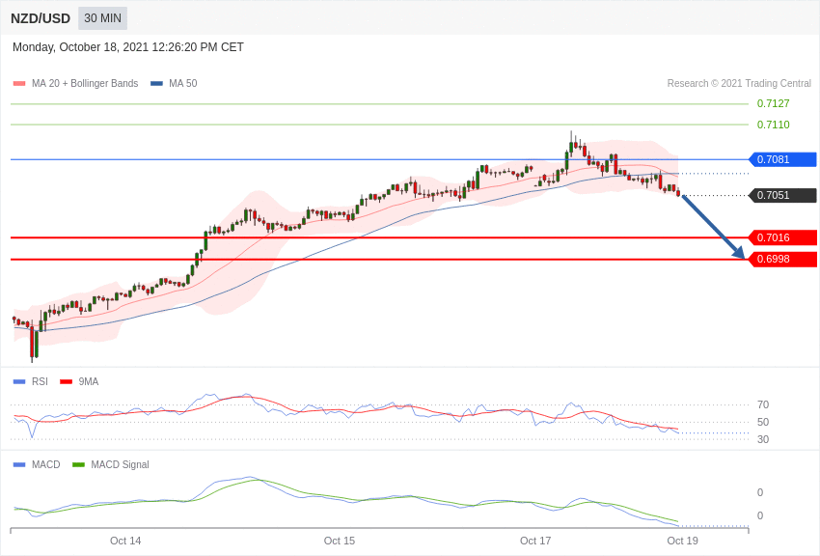Click the green 0.7127 resistance label
This screenshot has height=556, width=820.
[x=773, y=103]
